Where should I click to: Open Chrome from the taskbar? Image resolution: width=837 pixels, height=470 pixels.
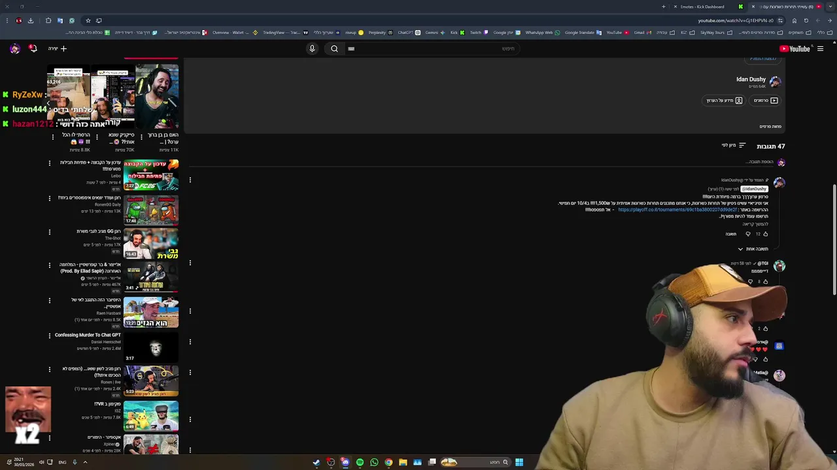[x=388, y=462]
